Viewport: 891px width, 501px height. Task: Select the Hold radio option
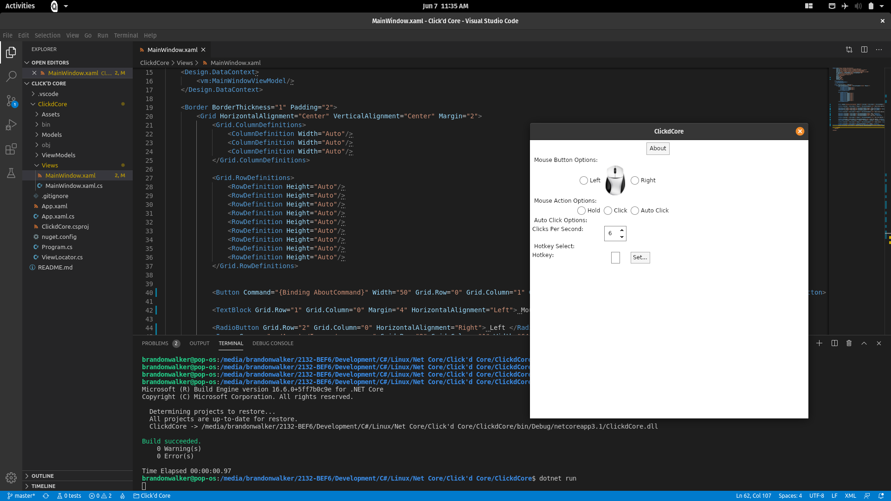[x=581, y=211]
